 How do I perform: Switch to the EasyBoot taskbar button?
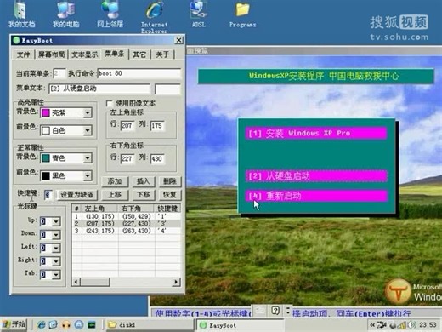[241, 325]
